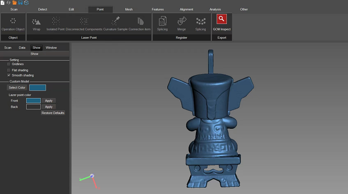Click the Export group label
348x194 pixels.
click(222, 37)
